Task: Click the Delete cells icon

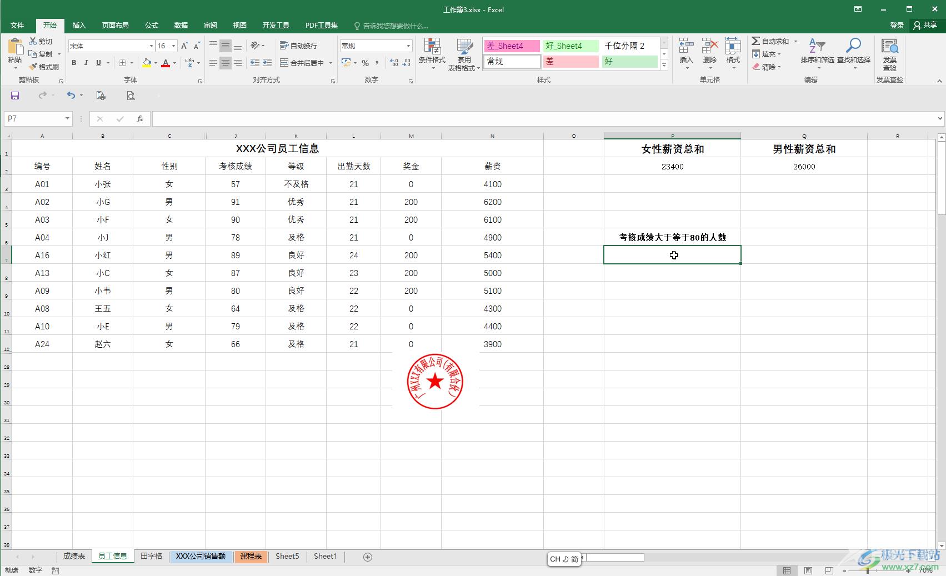Action: [x=709, y=46]
